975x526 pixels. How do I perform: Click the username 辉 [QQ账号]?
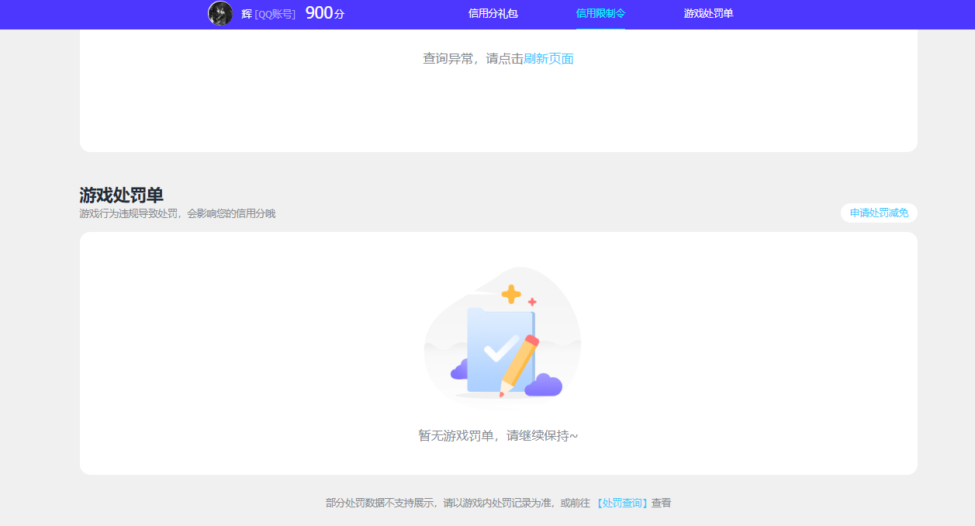point(268,14)
